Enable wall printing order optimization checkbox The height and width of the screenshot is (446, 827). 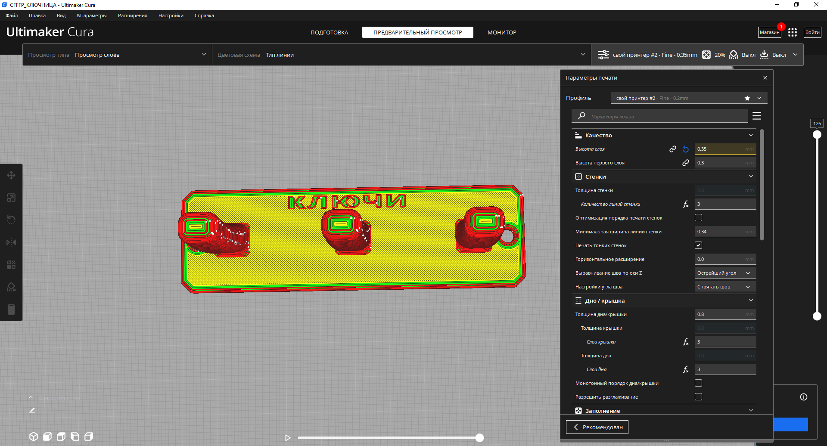tap(698, 218)
